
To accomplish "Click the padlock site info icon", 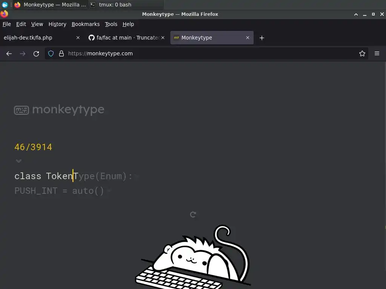I will coord(61,53).
